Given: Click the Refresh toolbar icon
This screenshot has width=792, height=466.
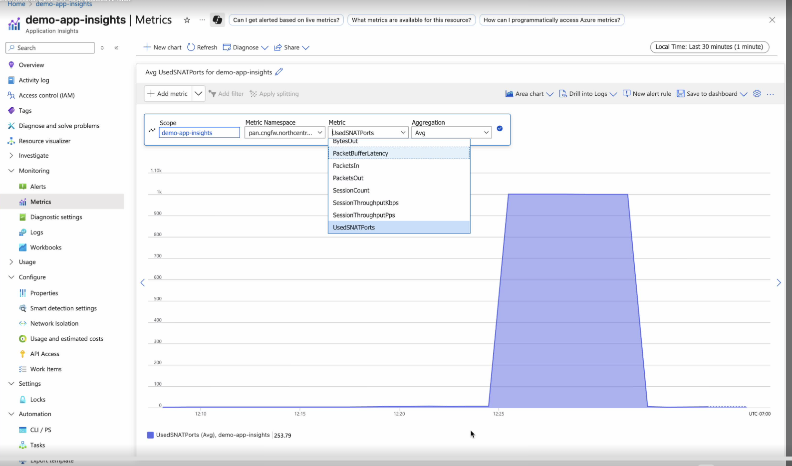Looking at the screenshot, I should pyautogui.click(x=191, y=47).
